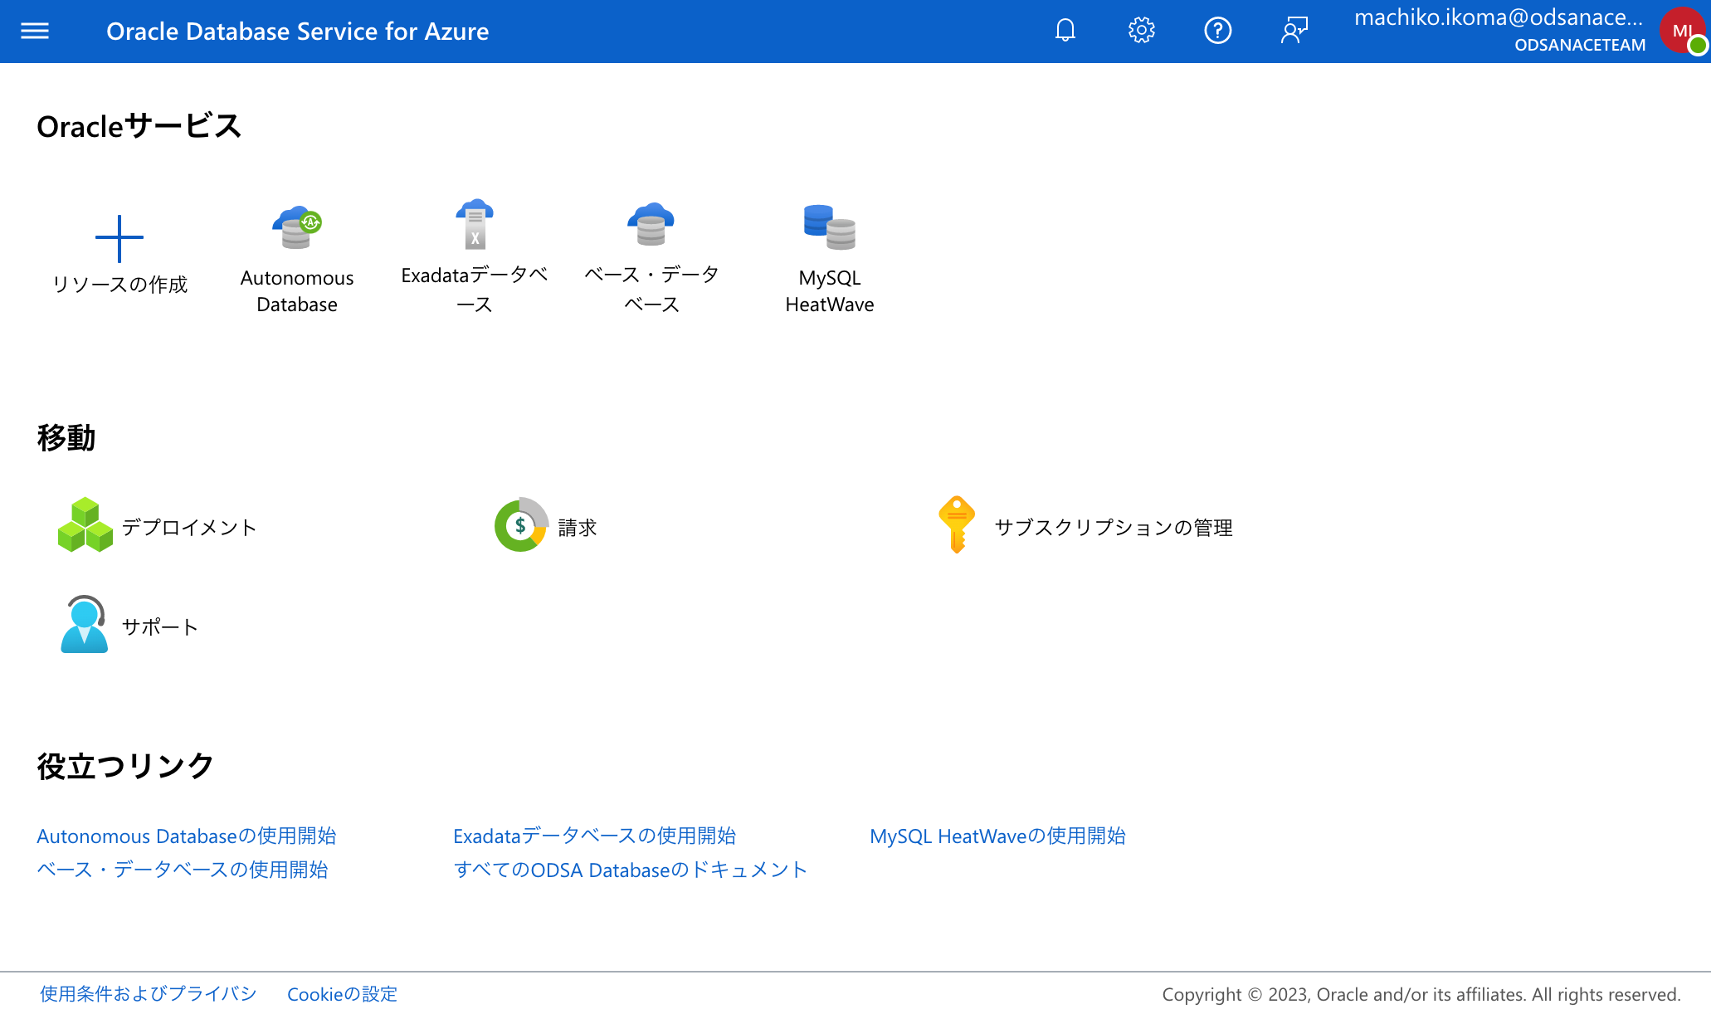This screenshot has height=1014, width=1711.
Task: Click すべてのODSA Databaseのドキュメント link
Action: click(630, 870)
